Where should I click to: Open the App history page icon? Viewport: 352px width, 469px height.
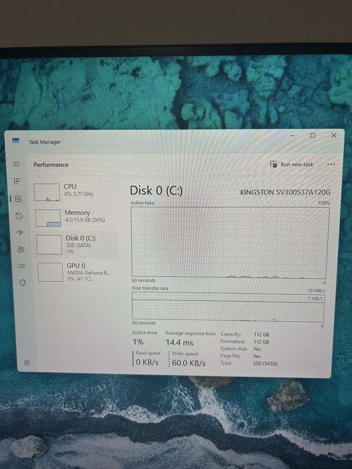click(x=19, y=216)
